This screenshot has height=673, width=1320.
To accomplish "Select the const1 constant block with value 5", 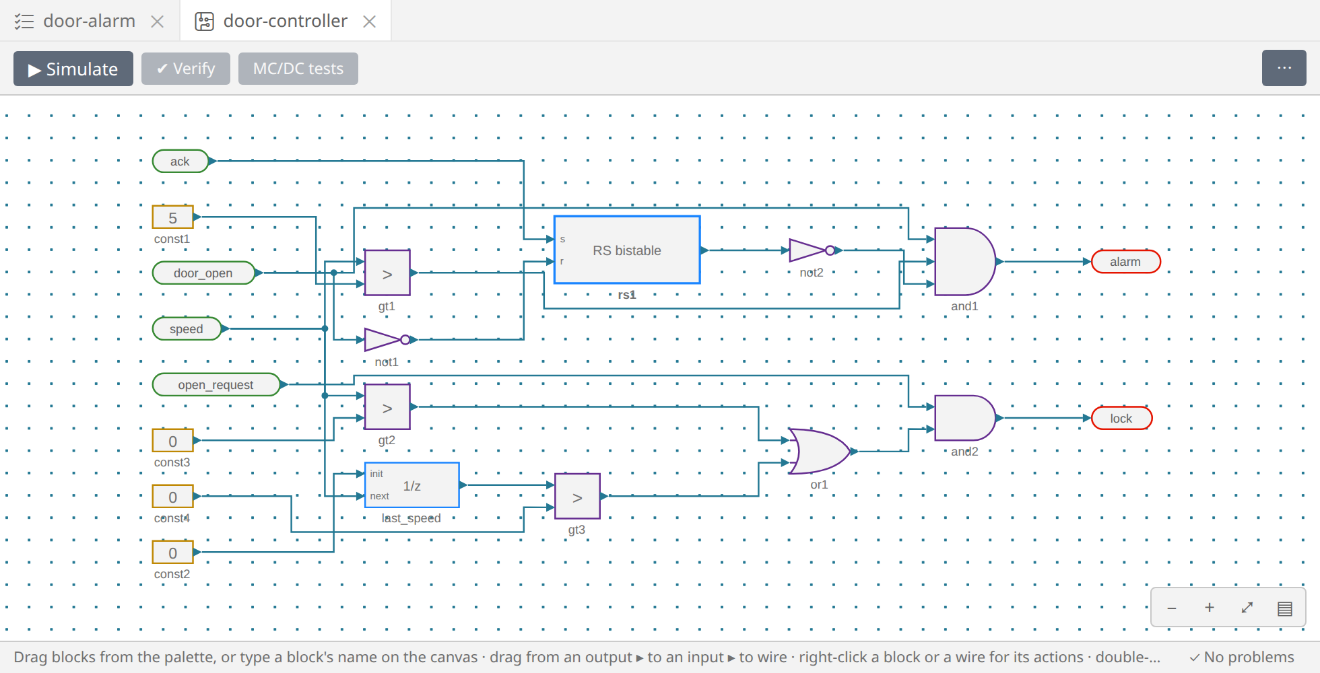I will click(x=173, y=217).
